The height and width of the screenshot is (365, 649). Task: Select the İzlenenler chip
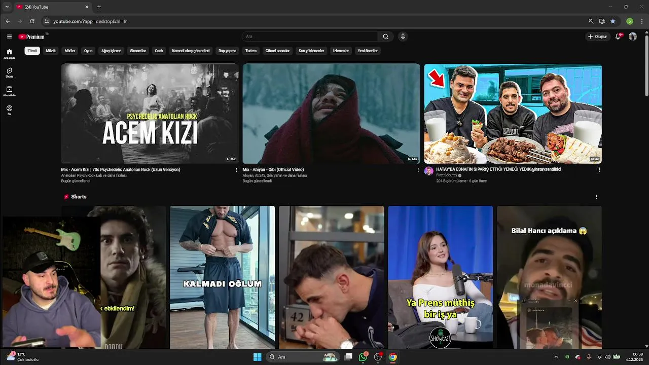341,51
